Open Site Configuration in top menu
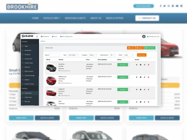The image size is (187, 140). pyautogui.click(x=66, y=37)
